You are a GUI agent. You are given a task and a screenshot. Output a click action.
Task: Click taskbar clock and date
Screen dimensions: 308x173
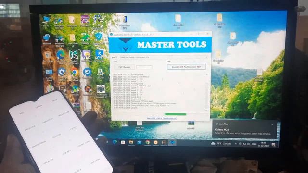(263, 144)
